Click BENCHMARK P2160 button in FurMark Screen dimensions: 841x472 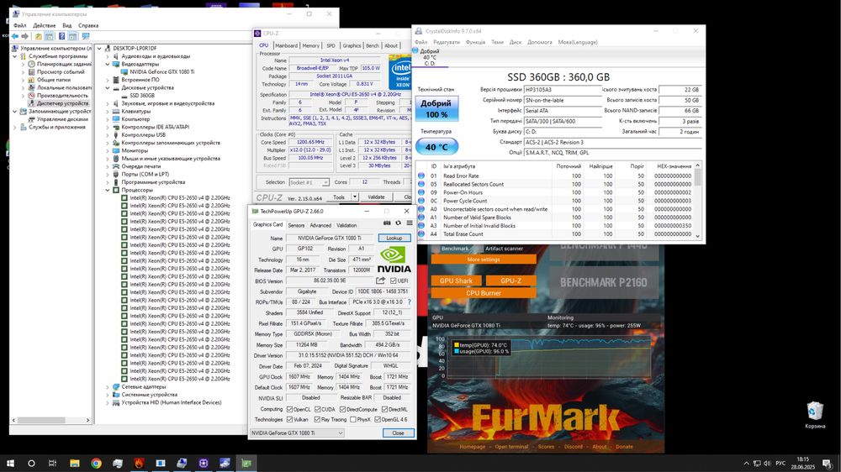604,282
